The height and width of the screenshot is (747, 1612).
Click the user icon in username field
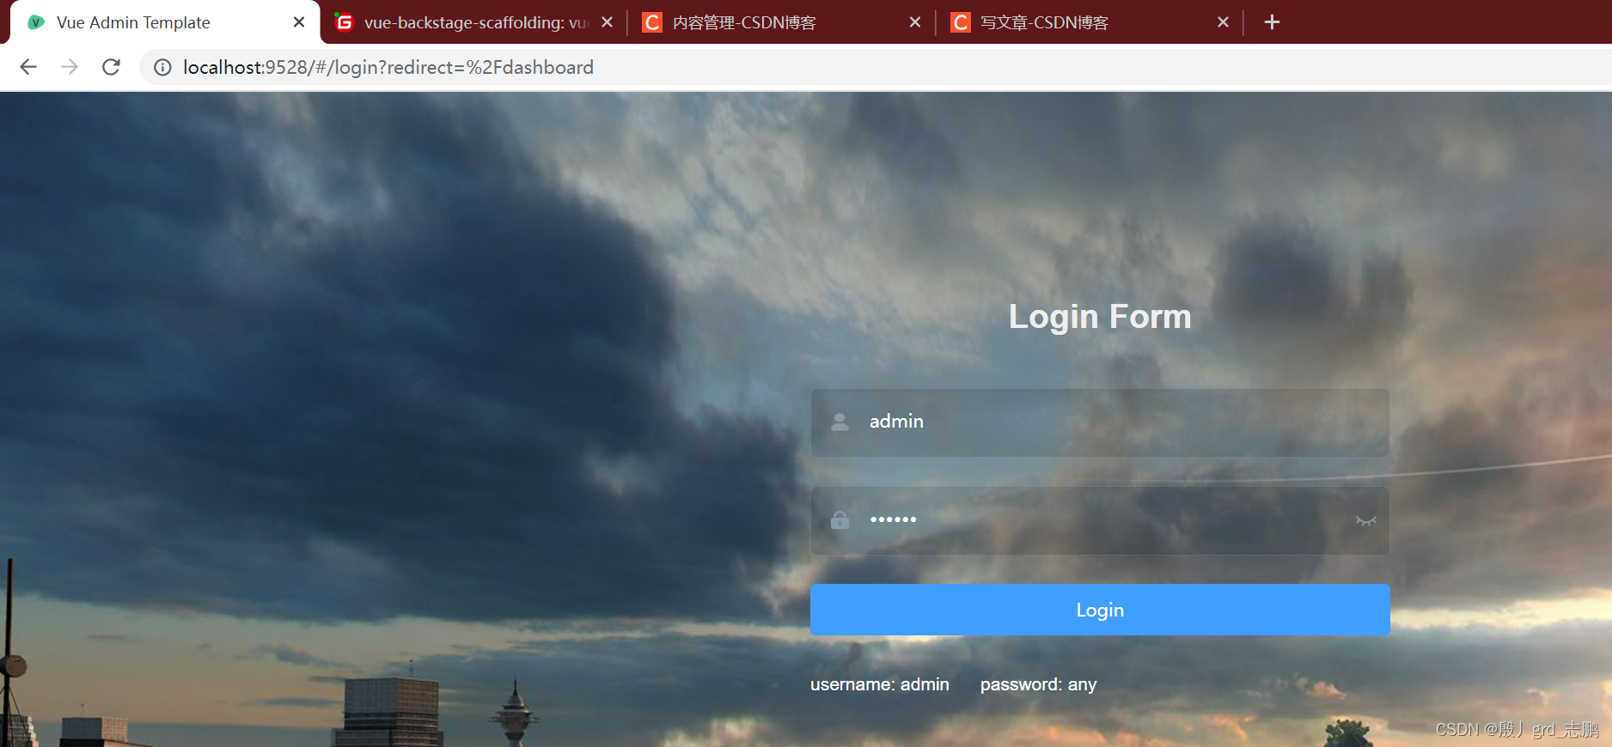(x=840, y=422)
